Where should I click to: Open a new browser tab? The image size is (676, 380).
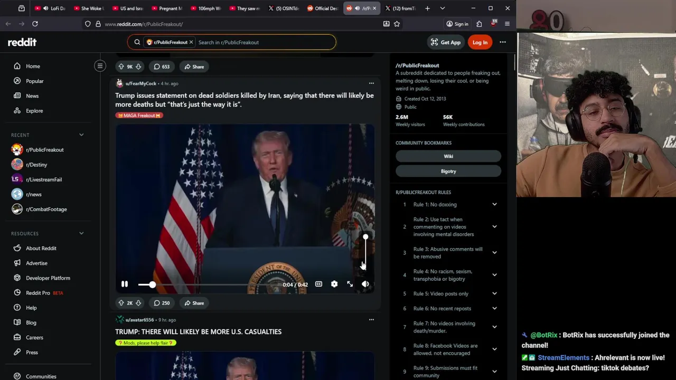pyautogui.click(x=427, y=8)
